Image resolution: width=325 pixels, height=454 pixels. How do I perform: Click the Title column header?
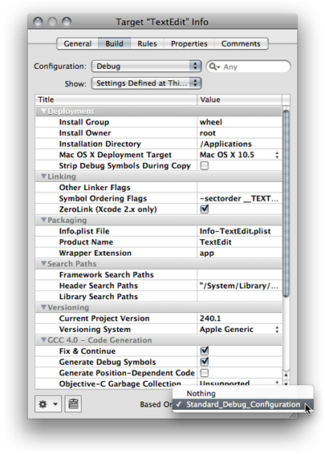tap(116, 99)
